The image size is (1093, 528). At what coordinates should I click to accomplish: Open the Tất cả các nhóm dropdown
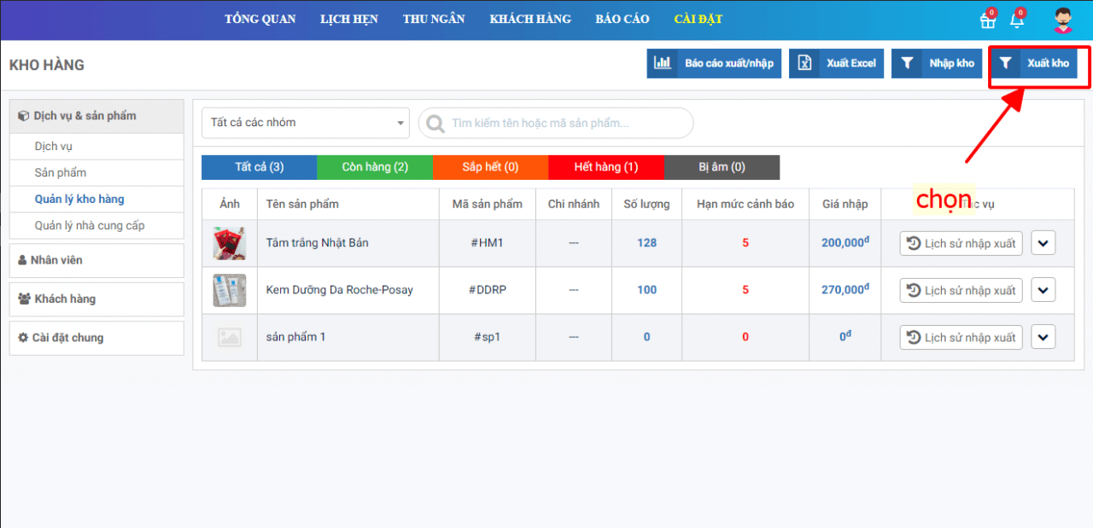click(x=305, y=123)
